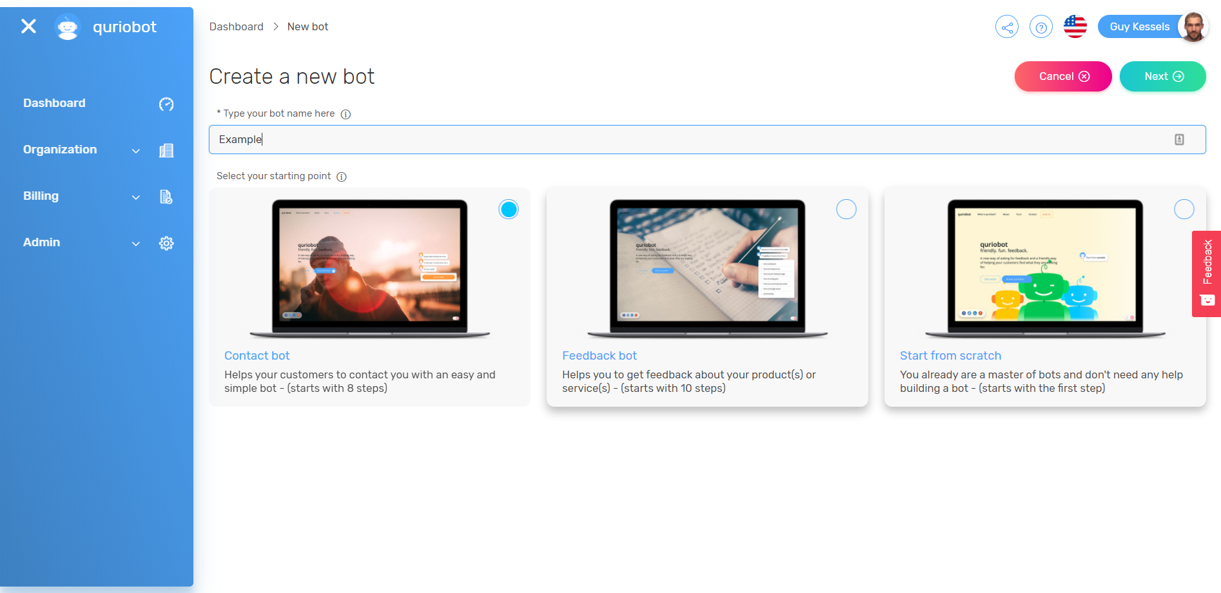Select the Contact bot radio button

coord(509,209)
